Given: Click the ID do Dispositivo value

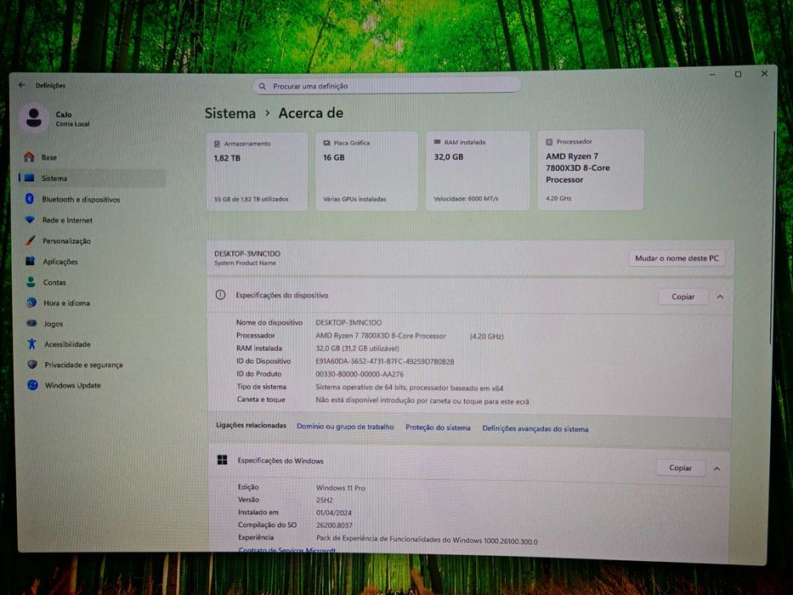Looking at the screenshot, I should [x=385, y=361].
